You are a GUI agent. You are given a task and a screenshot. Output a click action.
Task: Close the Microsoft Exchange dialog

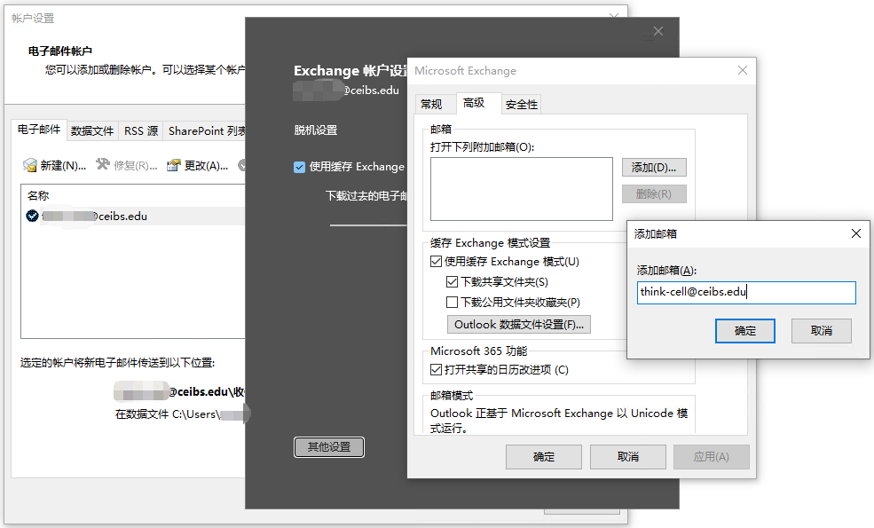[741, 70]
